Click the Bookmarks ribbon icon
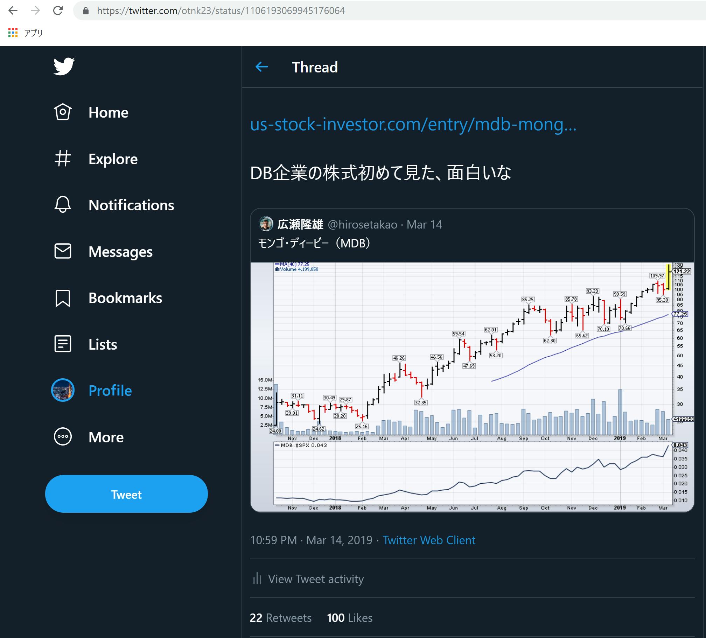 point(63,298)
